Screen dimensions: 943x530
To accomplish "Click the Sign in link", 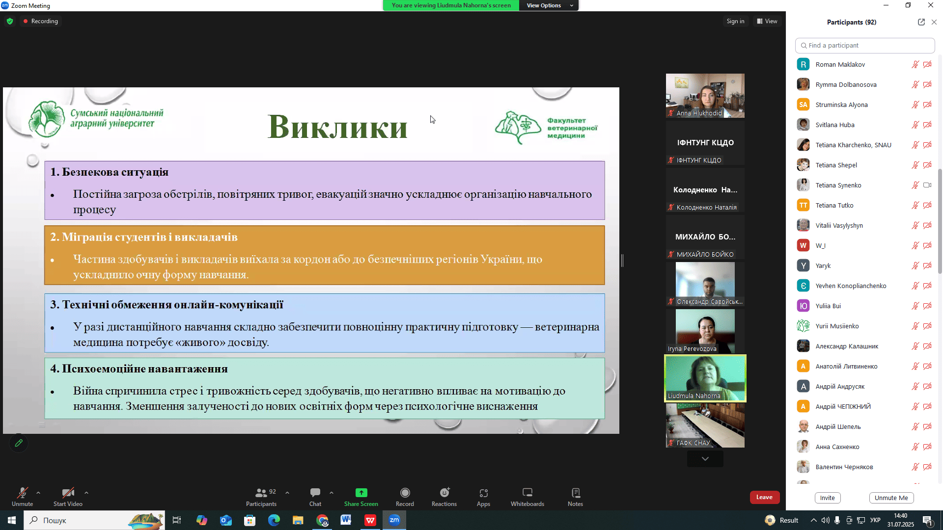I will tap(735, 21).
